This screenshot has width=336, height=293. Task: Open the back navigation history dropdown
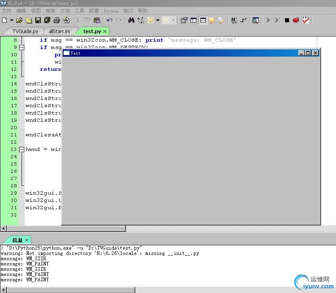[x=158, y=20]
